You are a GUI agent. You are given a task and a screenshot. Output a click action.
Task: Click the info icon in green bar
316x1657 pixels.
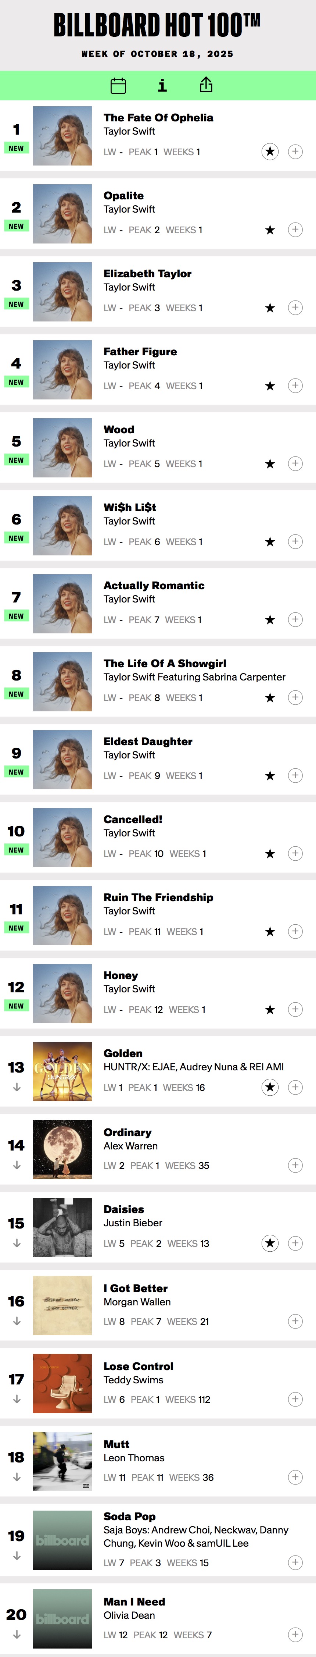(162, 85)
